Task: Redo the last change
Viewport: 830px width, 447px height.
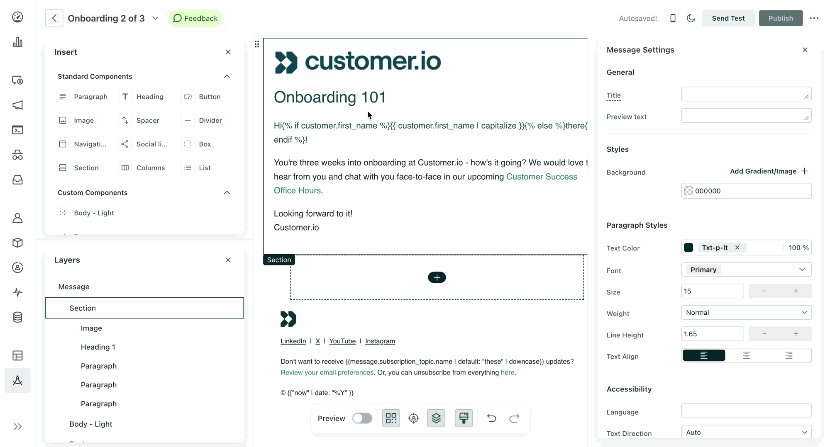Action: [514, 418]
